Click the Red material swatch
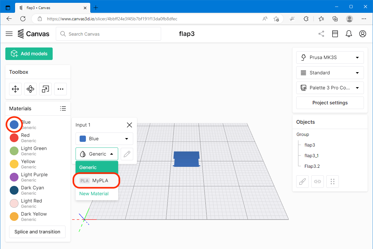Image resolution: width=373 pixels, height=249 pixels. (14, 138)
